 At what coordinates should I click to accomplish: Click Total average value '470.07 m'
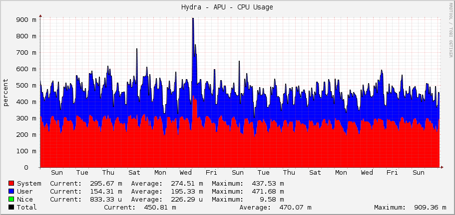(295, 207)
